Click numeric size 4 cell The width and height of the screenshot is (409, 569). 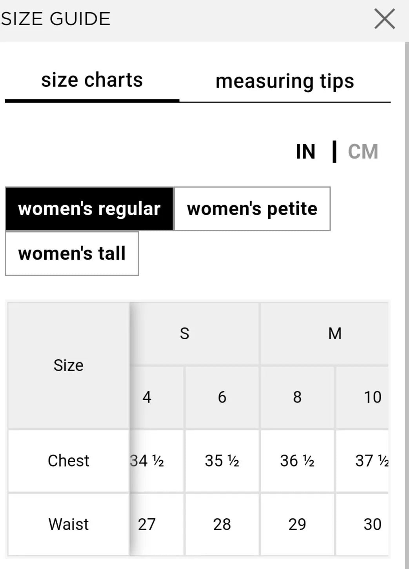[147, 397]
